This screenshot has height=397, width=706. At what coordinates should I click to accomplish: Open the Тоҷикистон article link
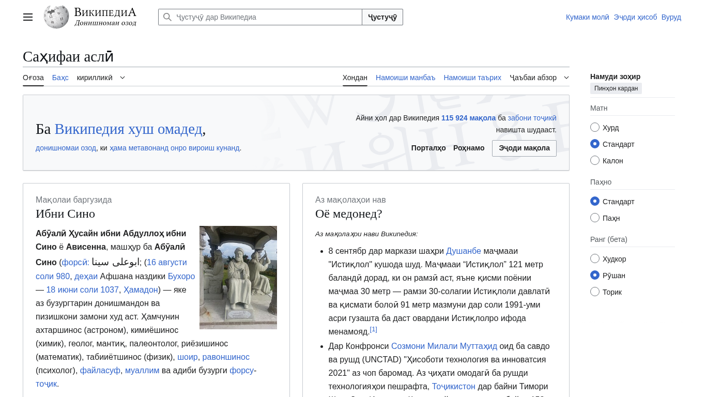point(454,387)
